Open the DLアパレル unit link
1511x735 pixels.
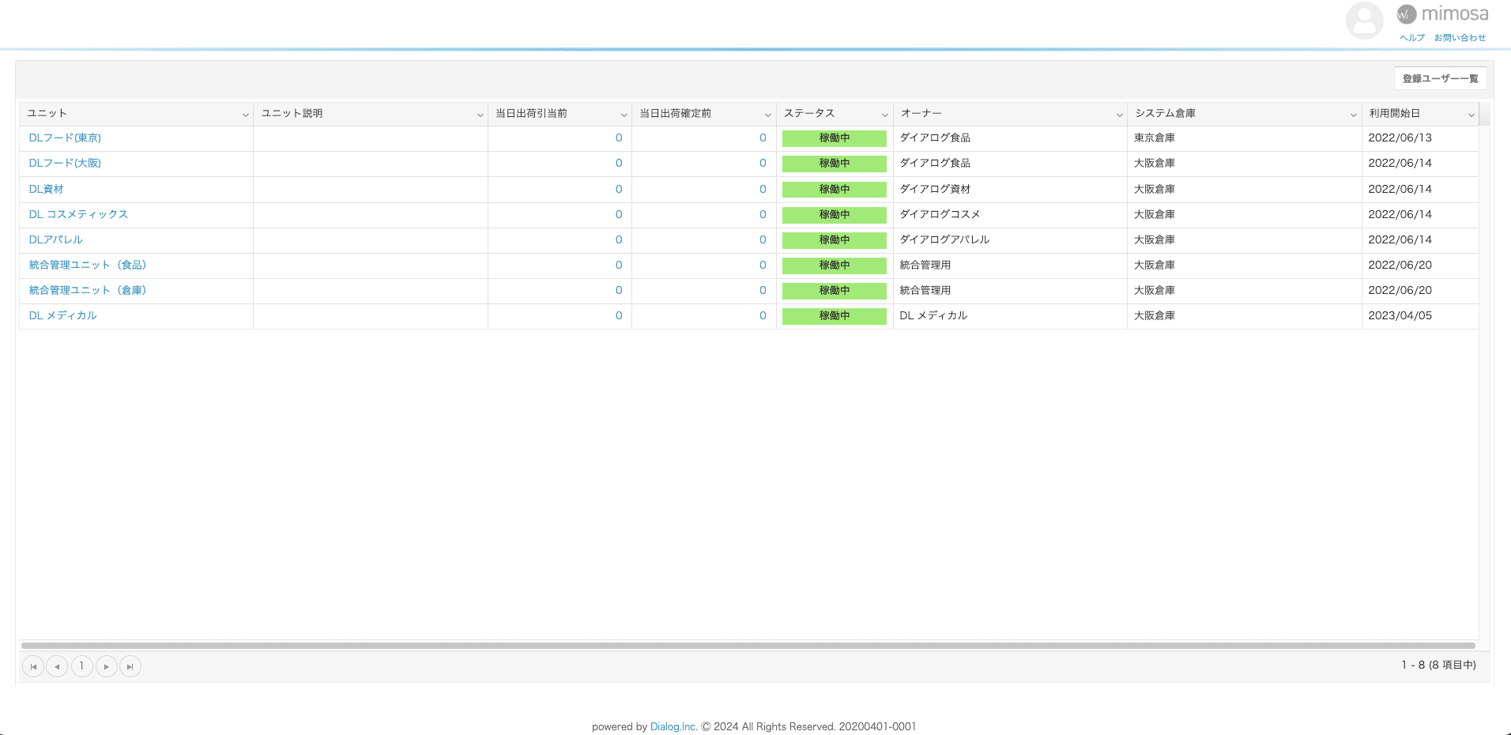(55, 239)
